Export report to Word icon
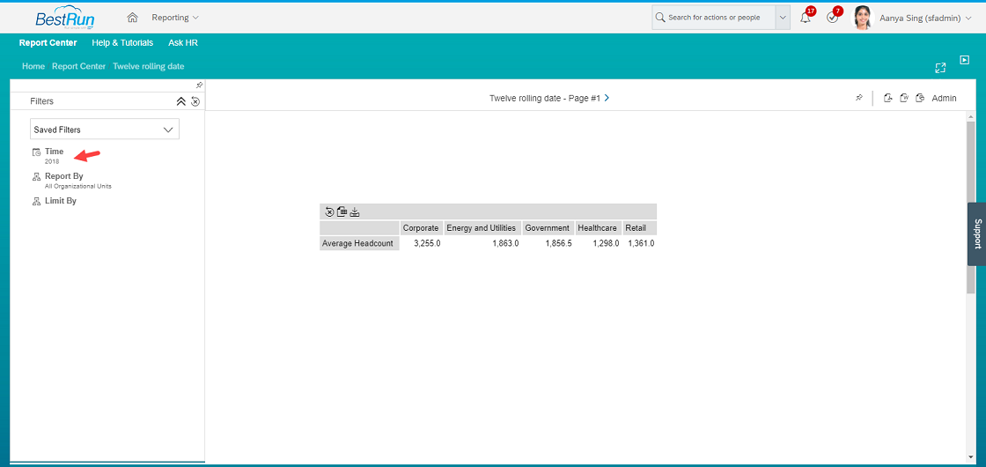986x467 pixels. click(x=904, y=98)
